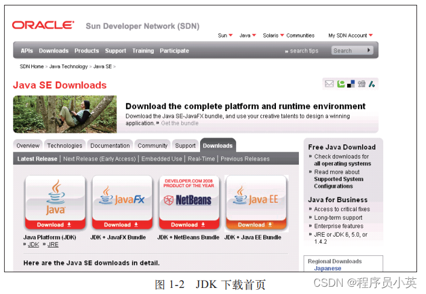This screenshot has height=294, width=426.
Task: Open the APIs menu item
Action: (27, 51)
